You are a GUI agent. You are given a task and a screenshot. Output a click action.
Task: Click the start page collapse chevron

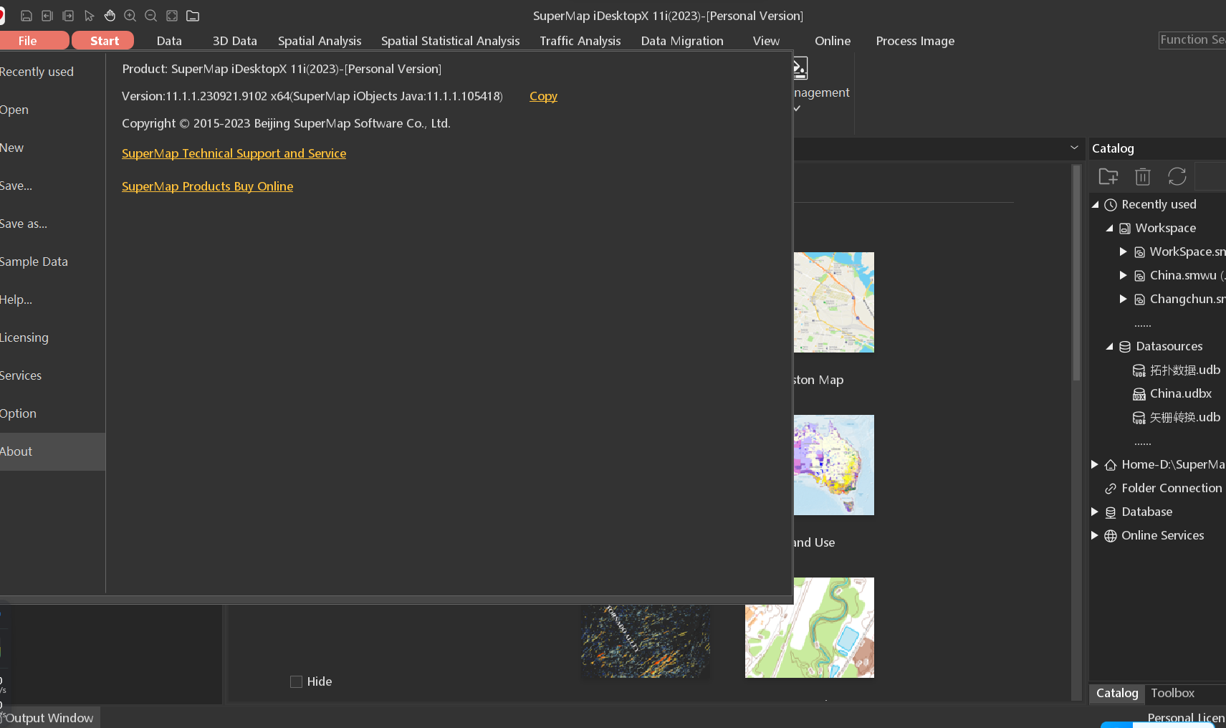coord(1074,148)
